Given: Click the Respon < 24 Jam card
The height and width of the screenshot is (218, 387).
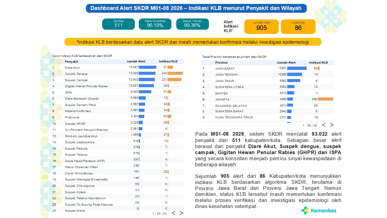Looking at the screenshot, I should (192, 24).
